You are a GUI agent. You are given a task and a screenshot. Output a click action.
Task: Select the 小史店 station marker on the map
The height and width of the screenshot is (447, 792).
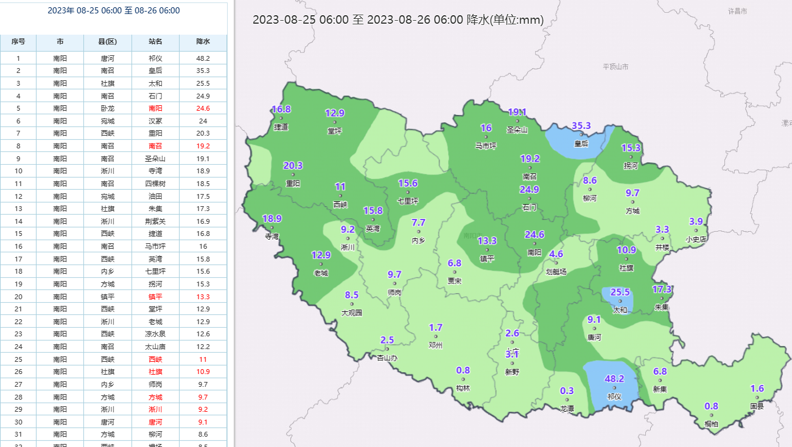696,230
